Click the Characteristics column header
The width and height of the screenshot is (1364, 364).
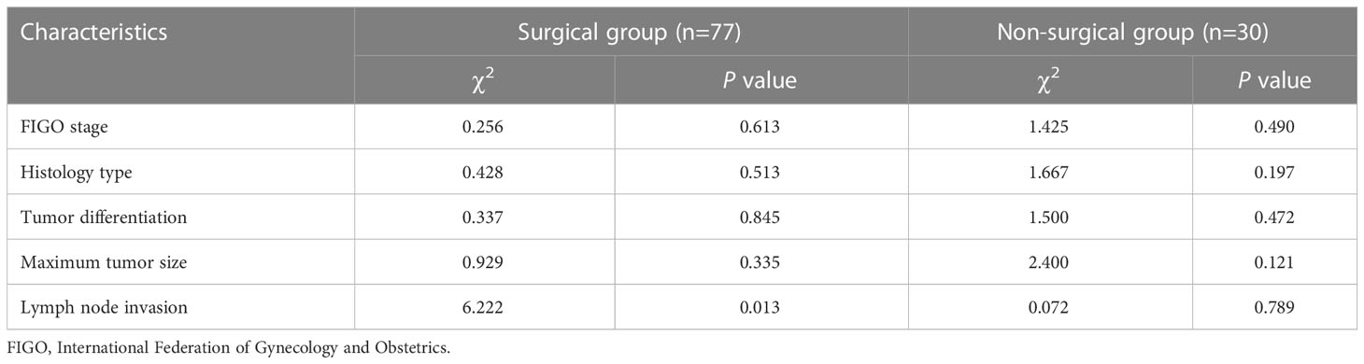pos(93,32)
